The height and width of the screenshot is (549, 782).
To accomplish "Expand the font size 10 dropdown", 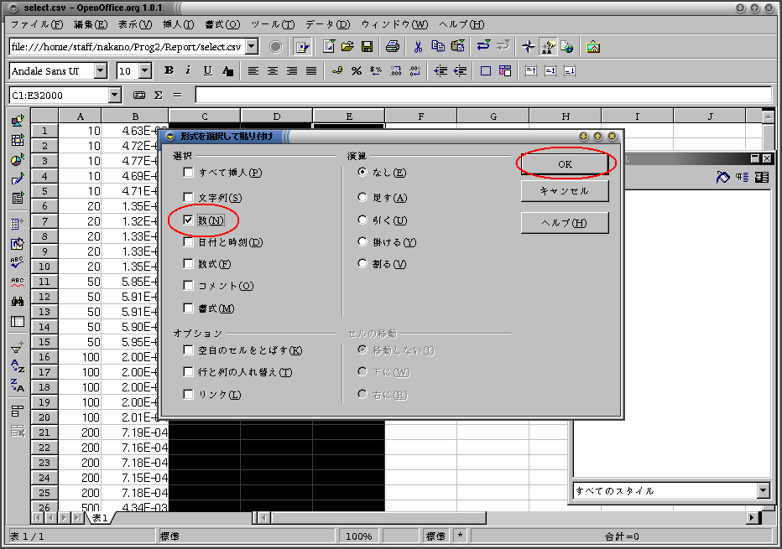I will 145,70.
